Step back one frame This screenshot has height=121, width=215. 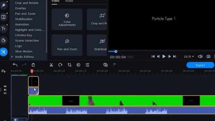[x=158, y=56]
